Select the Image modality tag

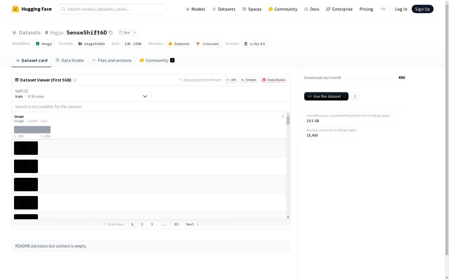point(44,44)
